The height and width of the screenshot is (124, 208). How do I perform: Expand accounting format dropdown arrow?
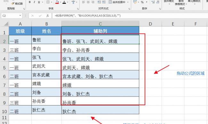pos(138,2)
